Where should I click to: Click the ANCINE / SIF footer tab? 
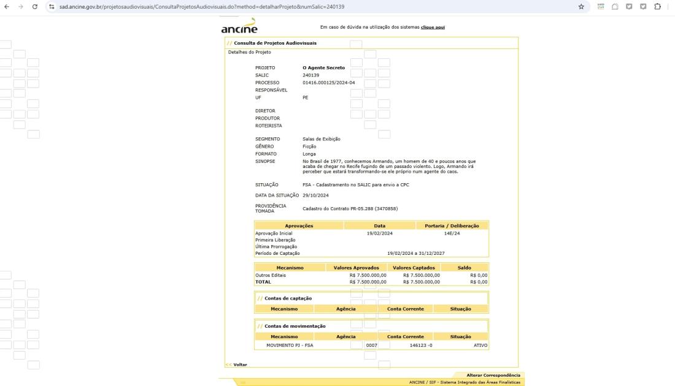tap(465, 382)
